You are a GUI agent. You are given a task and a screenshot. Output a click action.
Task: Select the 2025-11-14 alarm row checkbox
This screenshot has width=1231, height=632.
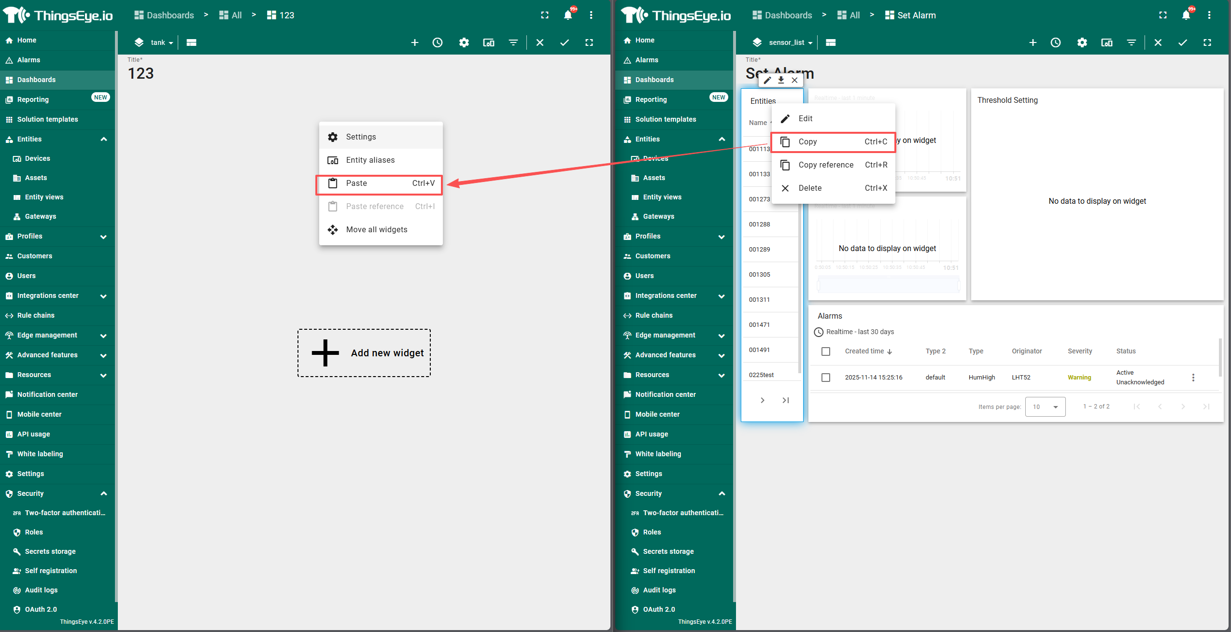[826, 378]
